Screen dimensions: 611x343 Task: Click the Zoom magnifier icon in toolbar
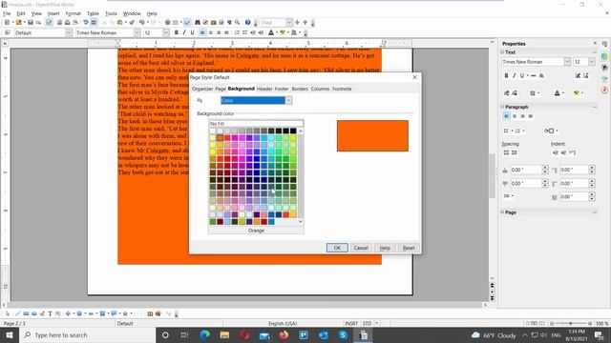(x=238, y=23)
